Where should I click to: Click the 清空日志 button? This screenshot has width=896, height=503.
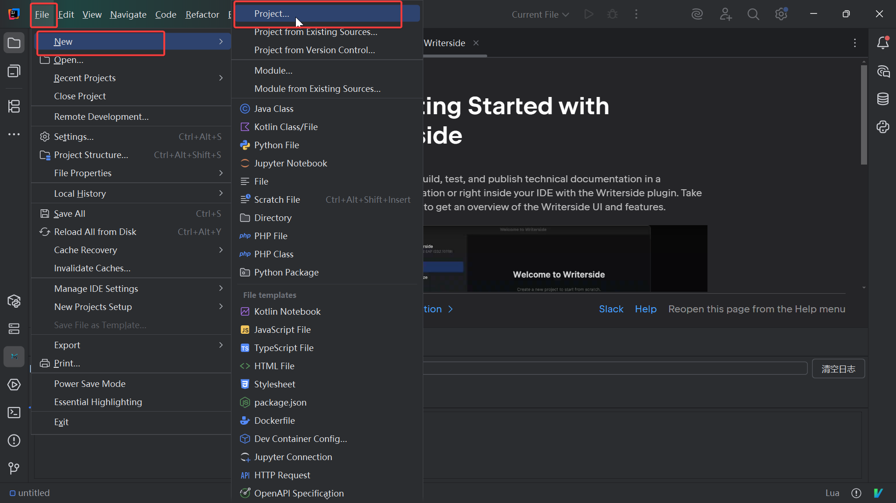tap(838, 369)
